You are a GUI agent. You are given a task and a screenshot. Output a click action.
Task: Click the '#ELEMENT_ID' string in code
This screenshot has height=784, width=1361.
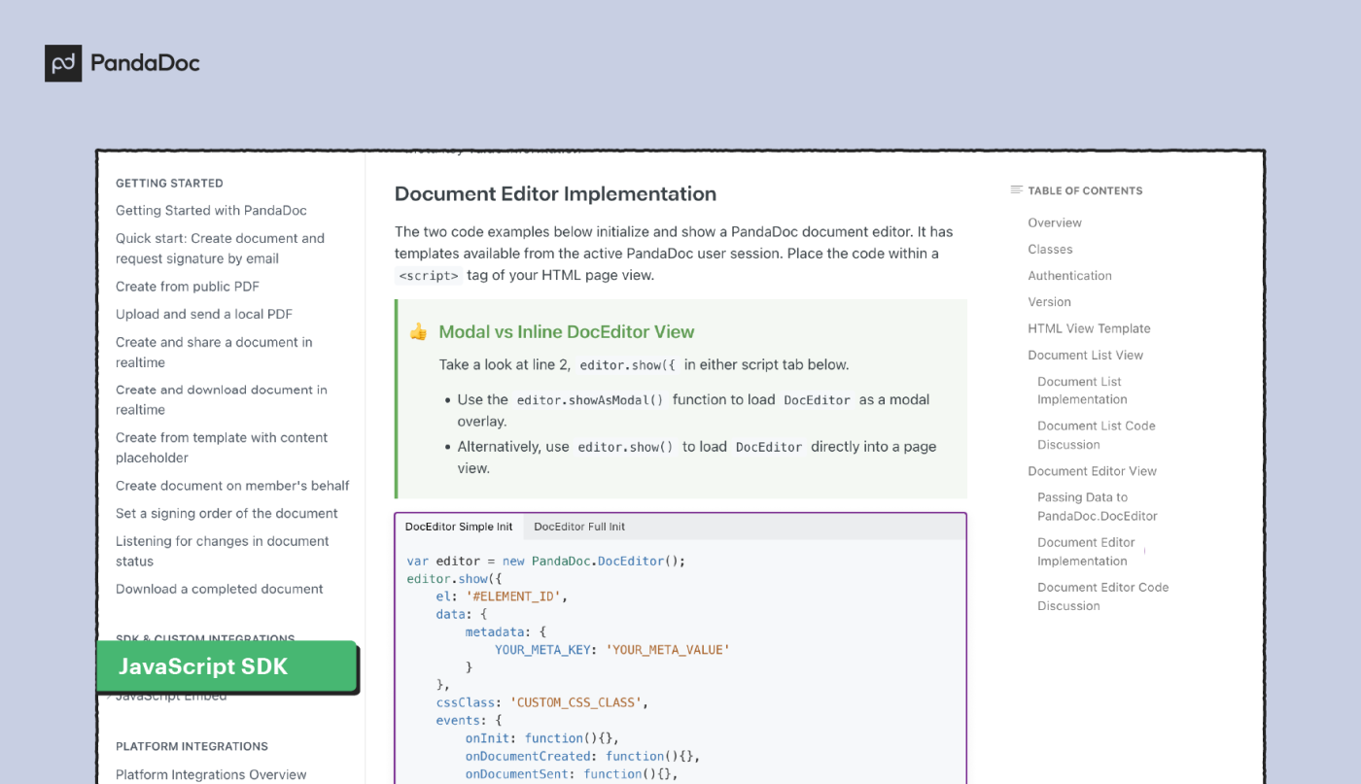tap(512, 597)
